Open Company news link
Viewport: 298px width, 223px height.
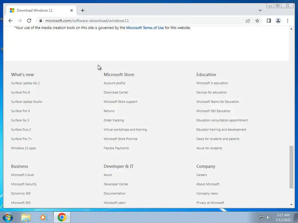[207, 193]
